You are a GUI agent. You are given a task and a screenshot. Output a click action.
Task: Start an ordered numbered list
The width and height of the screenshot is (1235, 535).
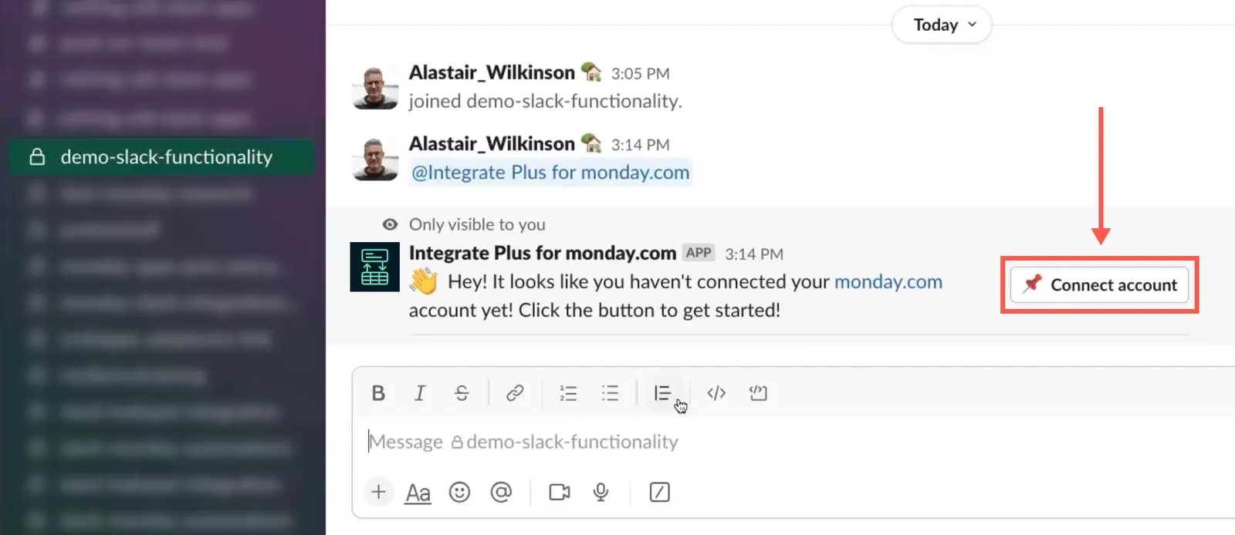(x=568, y=393)
